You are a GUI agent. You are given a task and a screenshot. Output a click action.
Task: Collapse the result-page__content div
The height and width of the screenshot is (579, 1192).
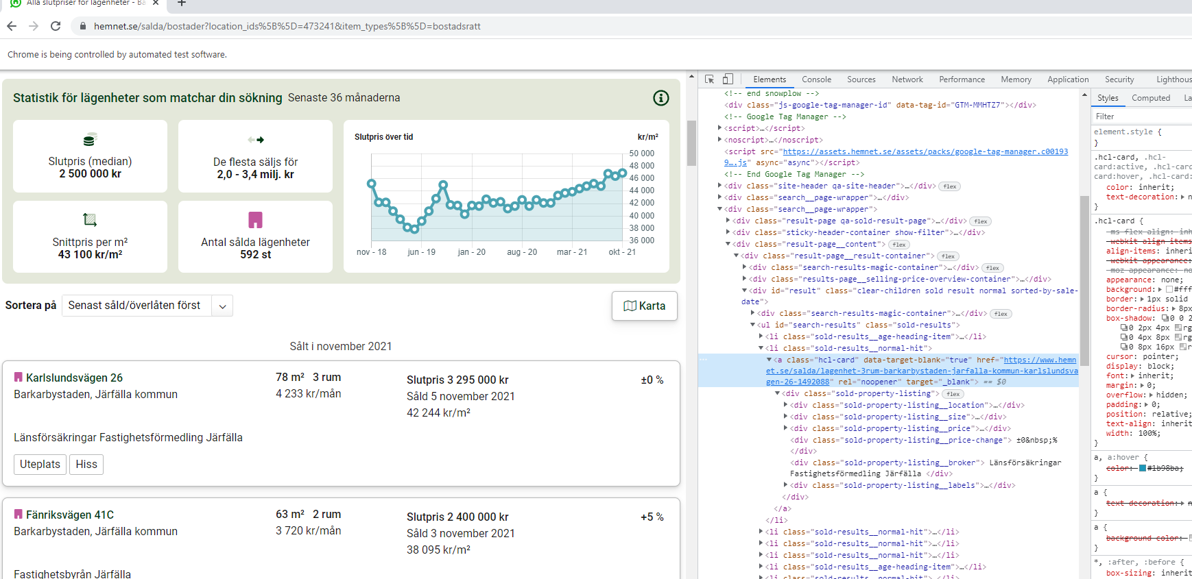(x=728, y=244)
